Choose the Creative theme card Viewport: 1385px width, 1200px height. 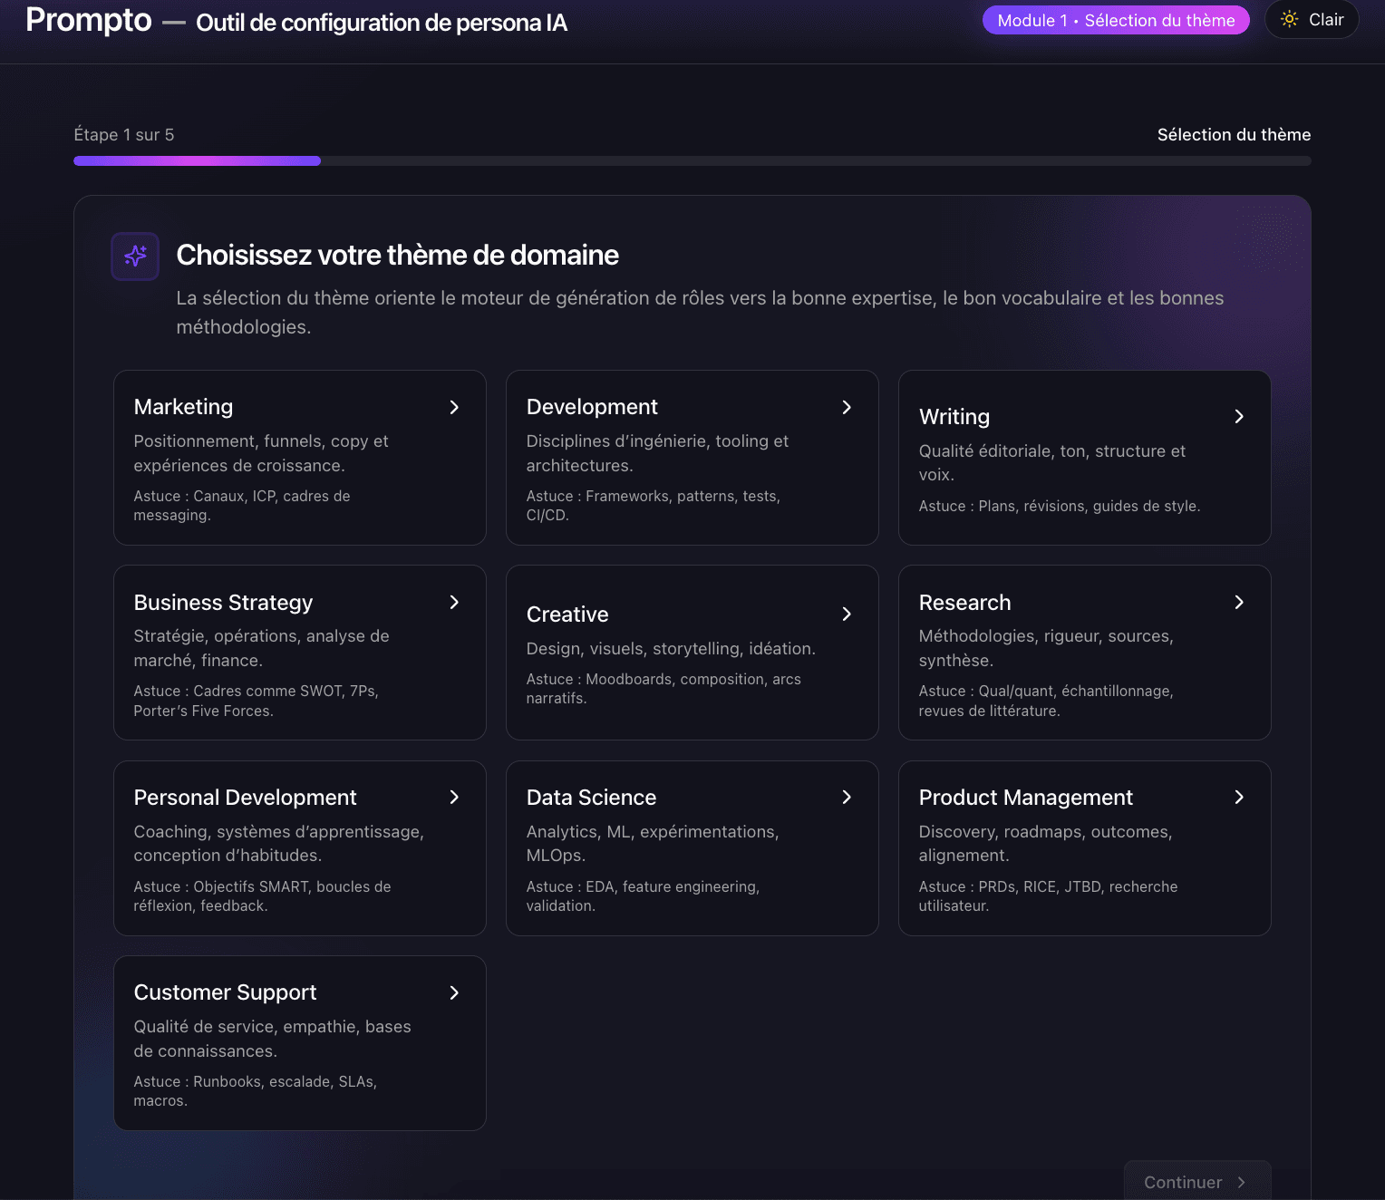click(692, 653)
